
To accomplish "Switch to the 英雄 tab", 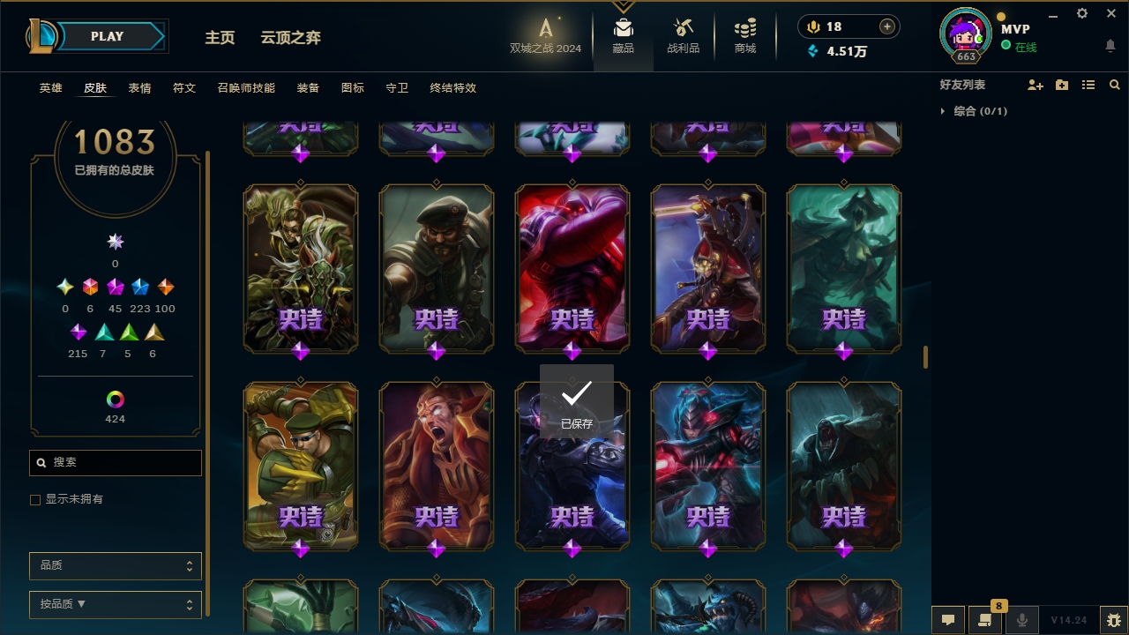I will (51, 88).
